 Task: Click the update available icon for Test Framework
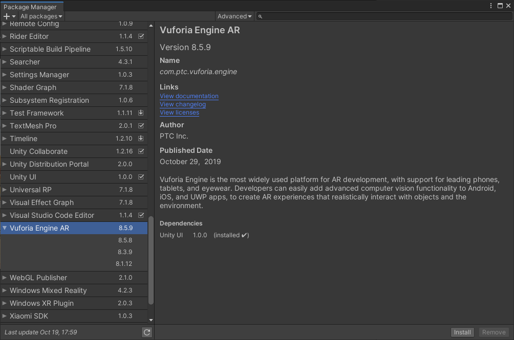[x=141, y=113]
